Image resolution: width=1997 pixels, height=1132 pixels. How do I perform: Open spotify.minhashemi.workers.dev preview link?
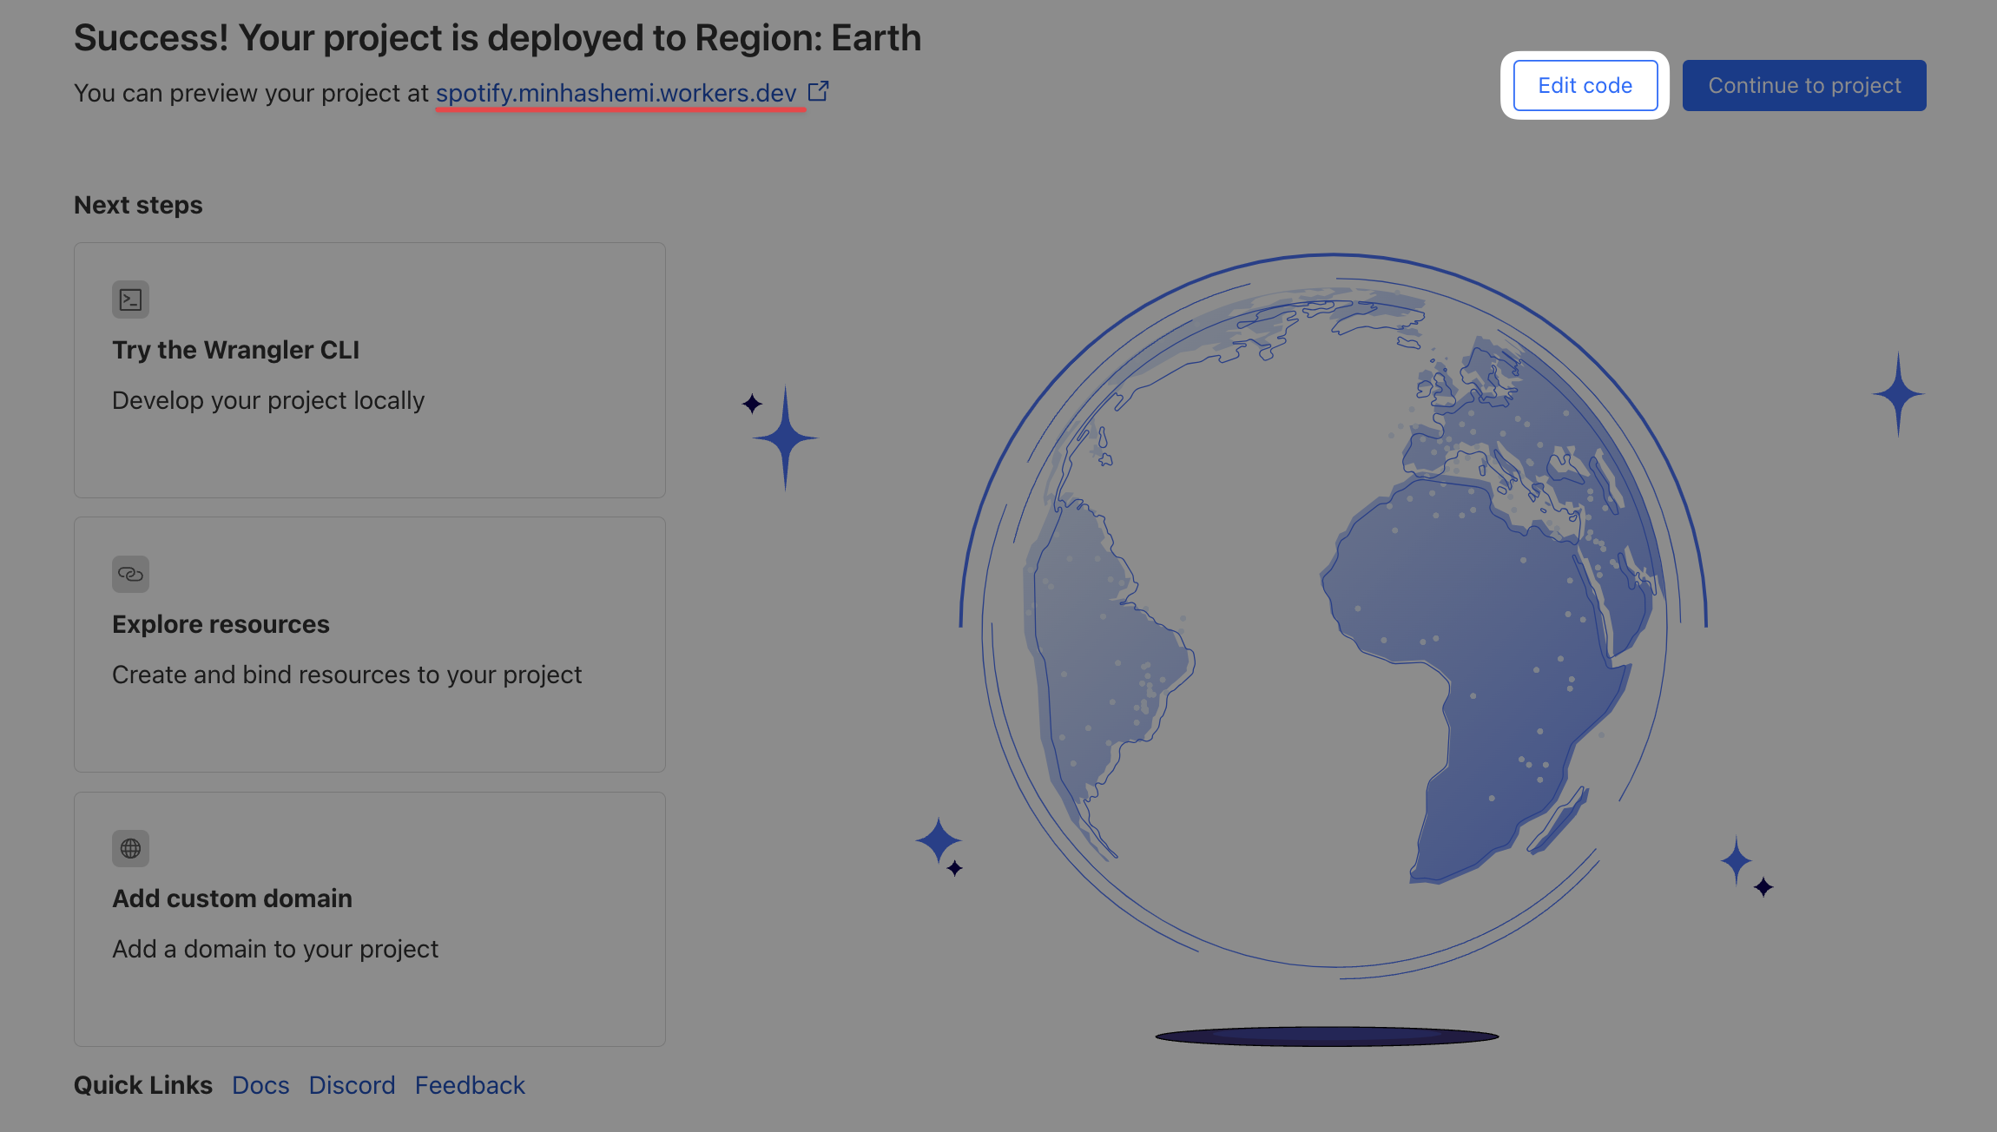point(616,93)
